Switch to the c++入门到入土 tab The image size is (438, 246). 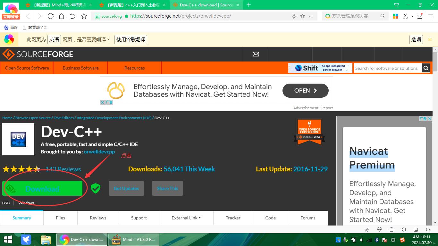(133, 5)
